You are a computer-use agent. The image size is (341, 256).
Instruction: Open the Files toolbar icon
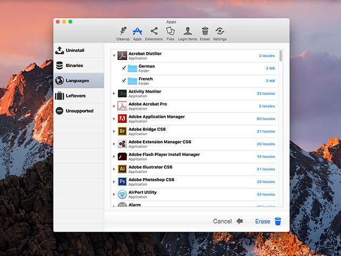tap(170, 34)
